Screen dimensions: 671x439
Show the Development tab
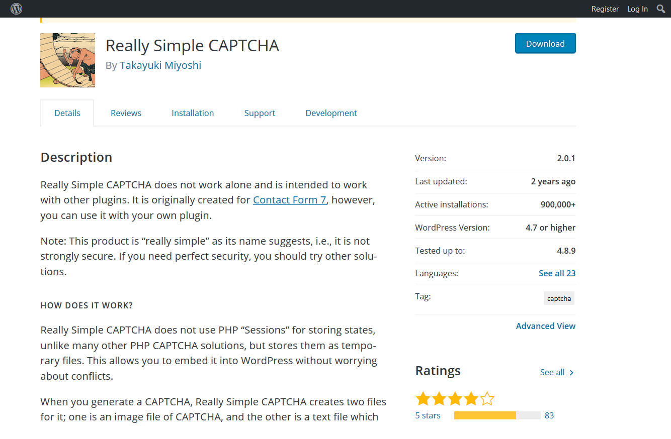point(331,113)
